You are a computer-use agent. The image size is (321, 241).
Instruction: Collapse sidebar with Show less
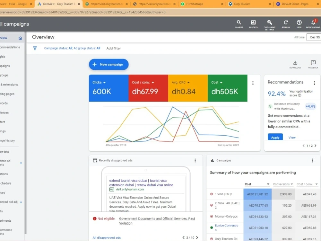tap(4, 152)
